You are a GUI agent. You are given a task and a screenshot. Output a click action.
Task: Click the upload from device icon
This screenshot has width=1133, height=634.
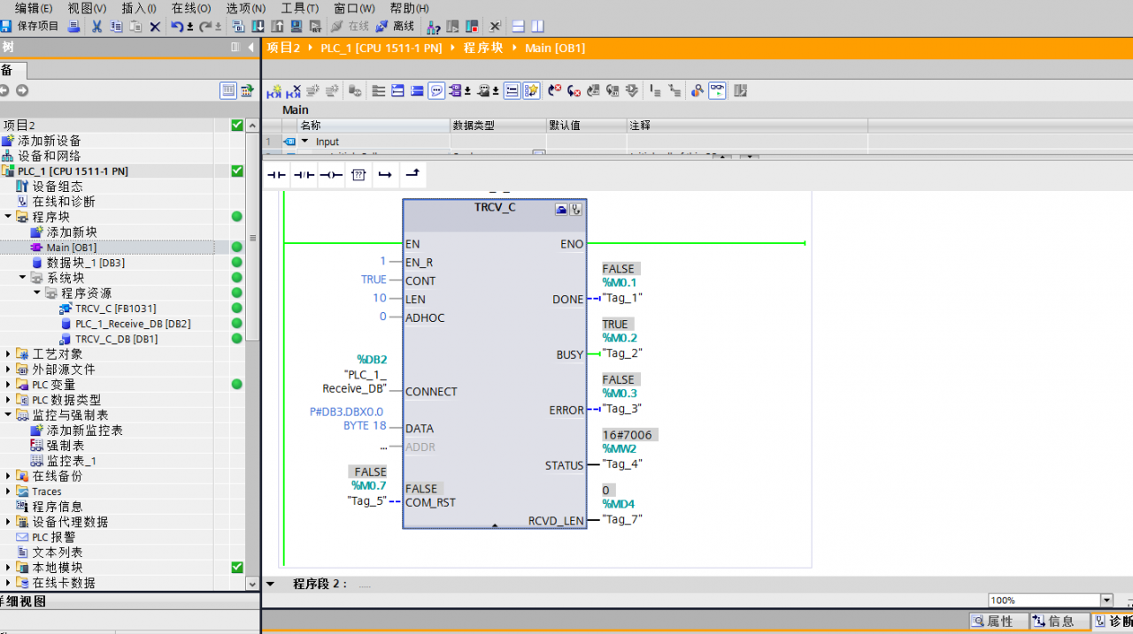(x=277, y=27)
